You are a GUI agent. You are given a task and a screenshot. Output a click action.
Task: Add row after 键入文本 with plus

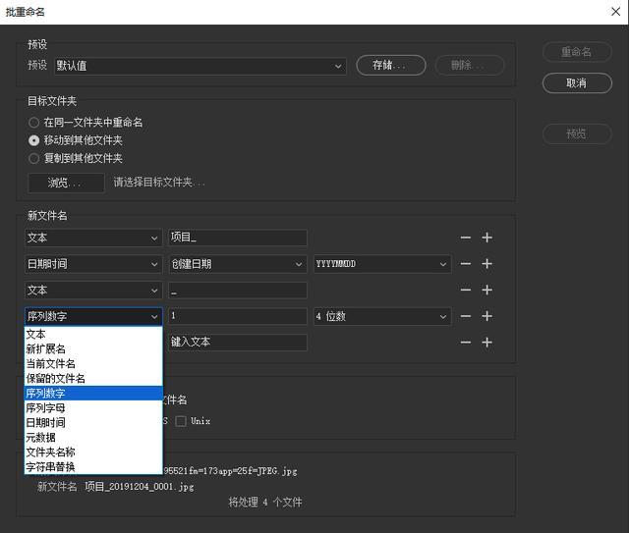tap(487, 343)
